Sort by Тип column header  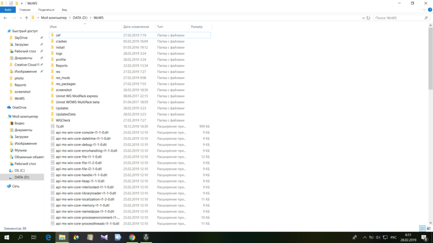click(172, 26)
